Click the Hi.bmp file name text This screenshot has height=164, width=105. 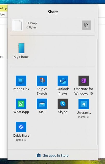coord(31,23)
